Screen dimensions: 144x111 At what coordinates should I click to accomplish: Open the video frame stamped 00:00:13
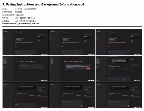pos(26,42)
